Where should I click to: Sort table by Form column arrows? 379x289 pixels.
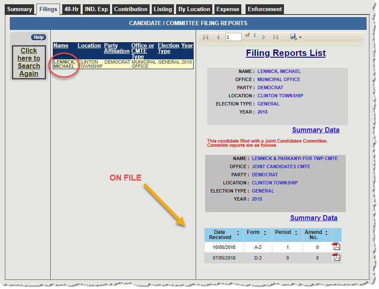pos(265,233)
